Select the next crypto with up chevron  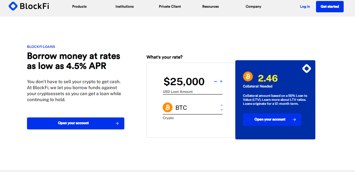(222, 105)
